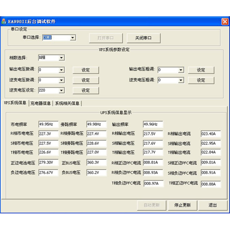Viewport: 230px width, 230px height.
Task: Expand the 相数选择 phase dropdown
Action: click(62, 58)
